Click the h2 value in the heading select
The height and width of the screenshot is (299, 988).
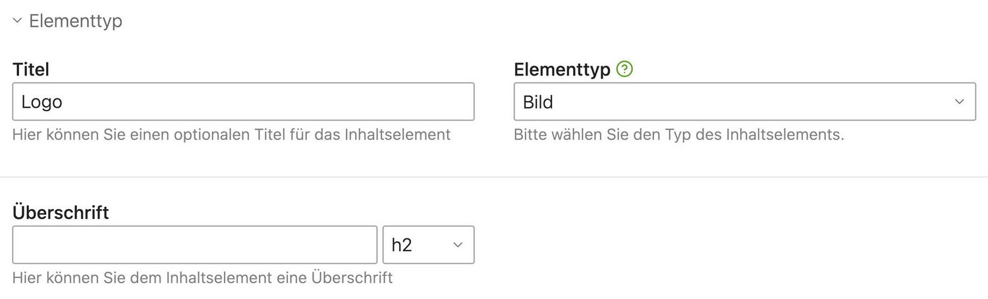(402, 245)
